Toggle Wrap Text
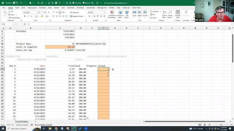Screen dimensions: 234x131 click(x=75, y=12)
